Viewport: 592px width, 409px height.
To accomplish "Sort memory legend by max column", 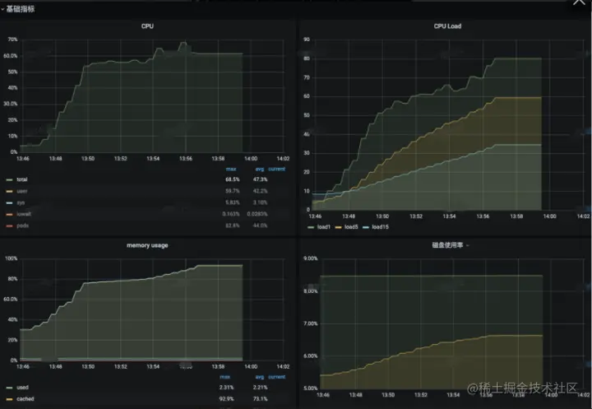I will [x=225, y=377].
